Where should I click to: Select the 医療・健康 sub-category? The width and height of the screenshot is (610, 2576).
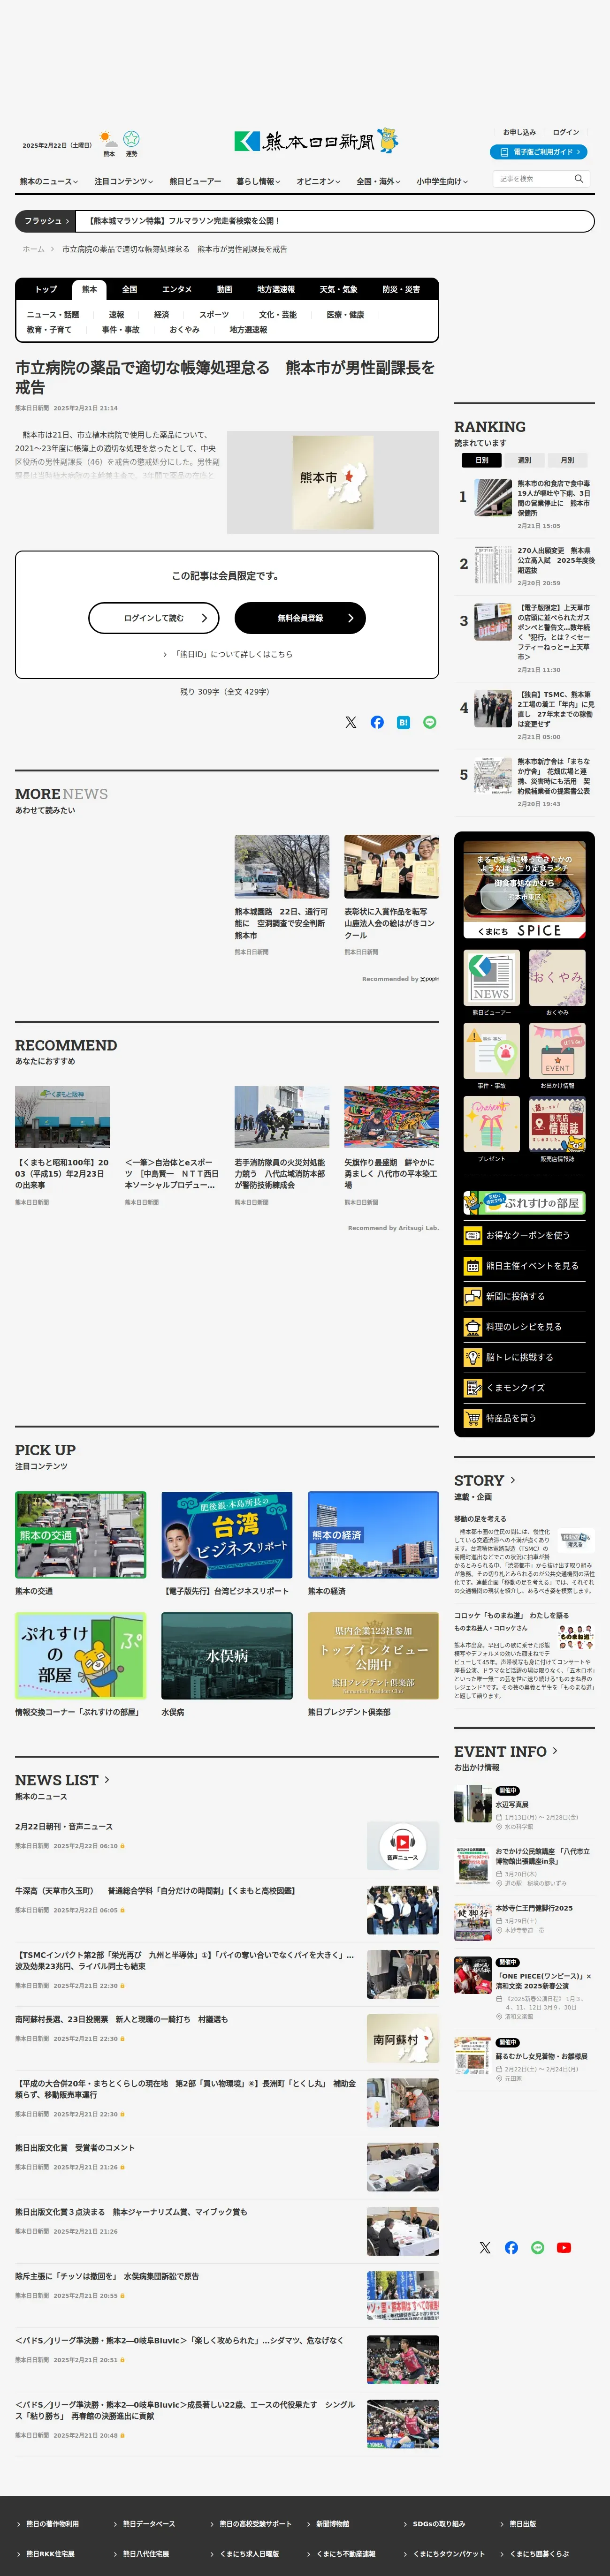coord(345,314)
